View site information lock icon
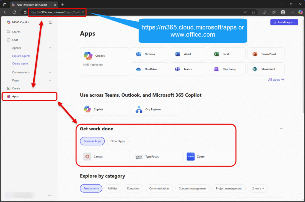 (25, 12)
